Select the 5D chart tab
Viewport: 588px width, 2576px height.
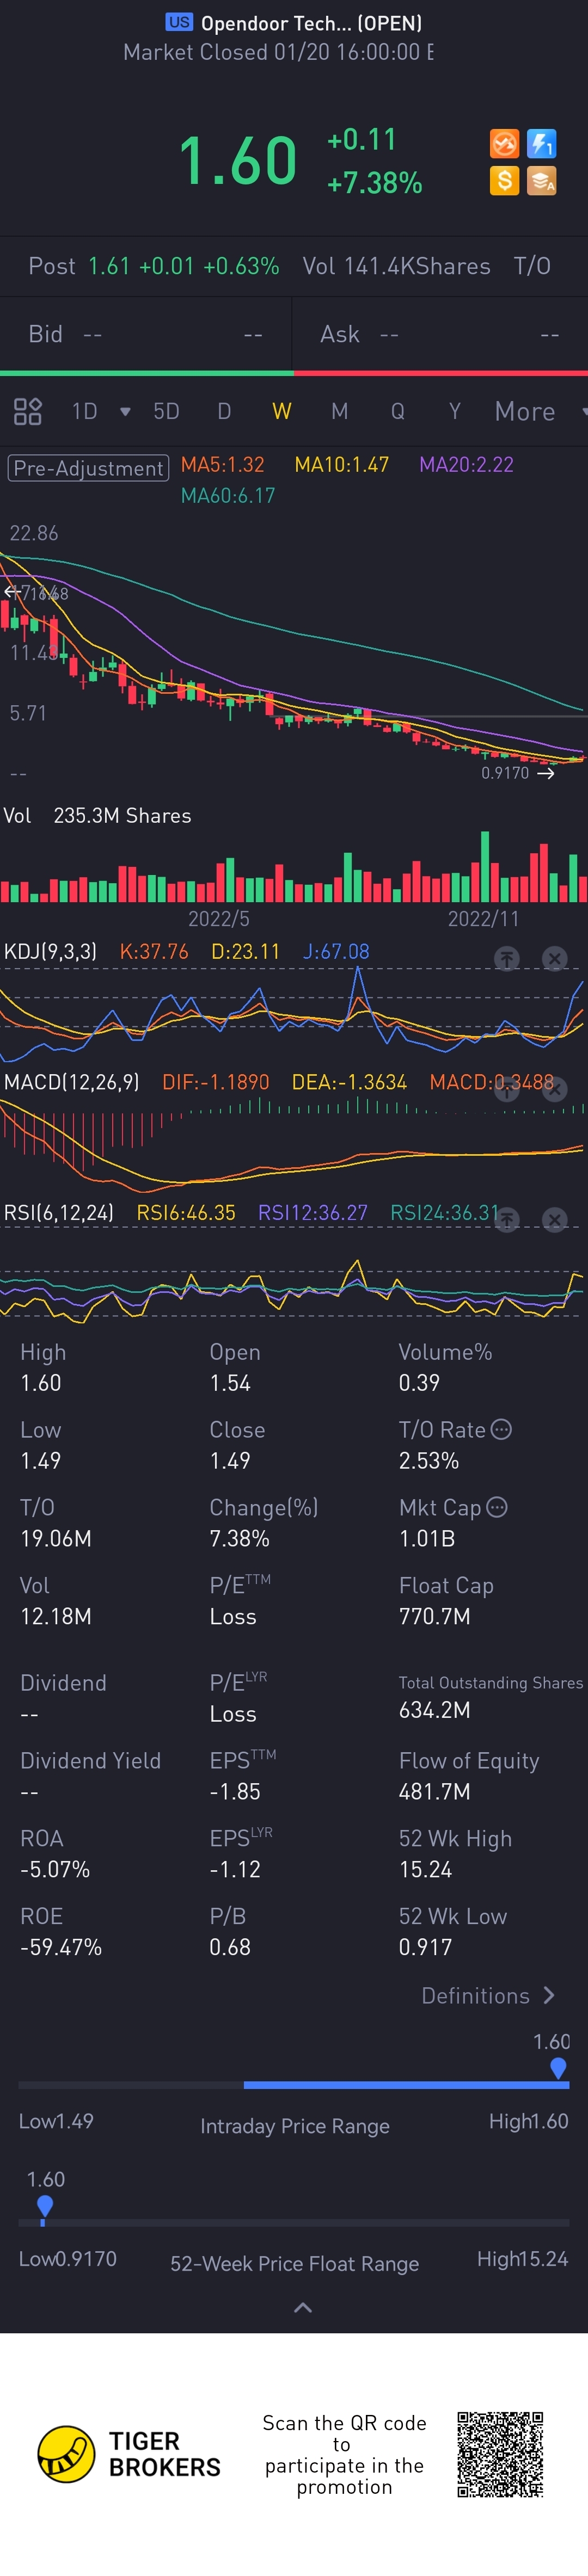(166, 411)
